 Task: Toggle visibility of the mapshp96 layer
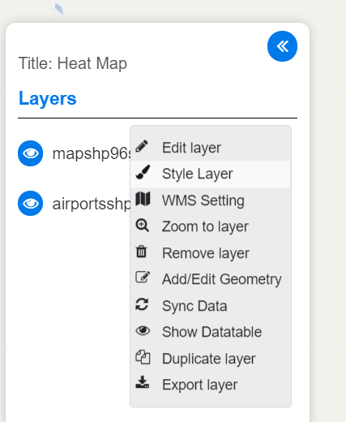(x=30, y=153)
